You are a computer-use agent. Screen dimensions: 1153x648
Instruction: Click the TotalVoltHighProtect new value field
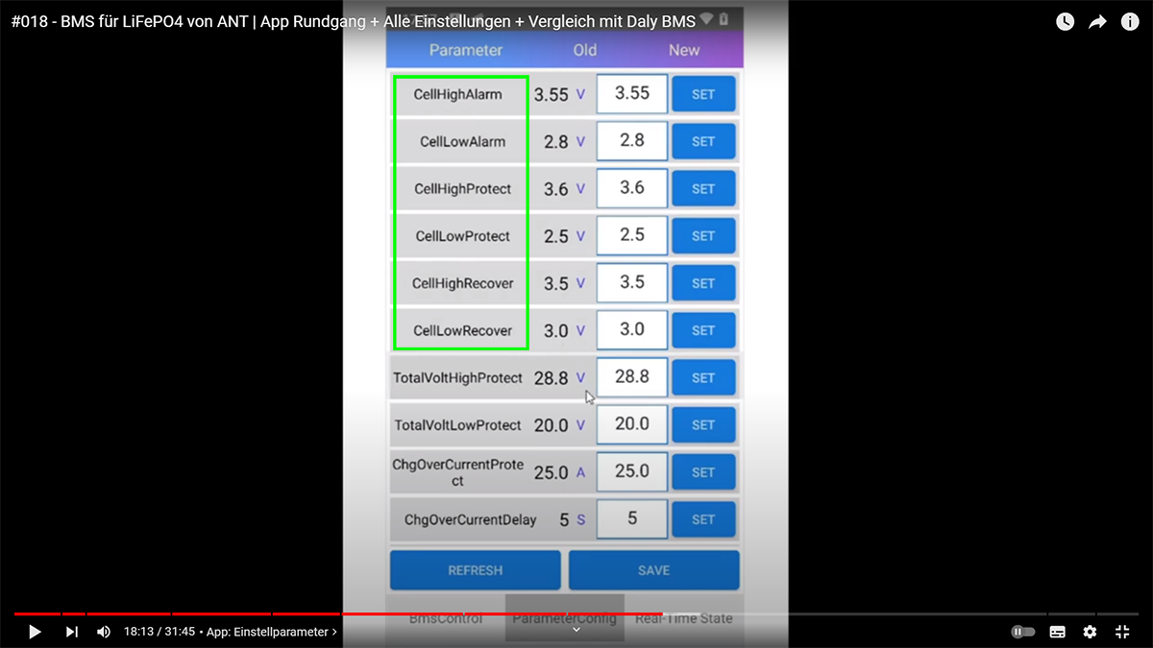(631, 377)
